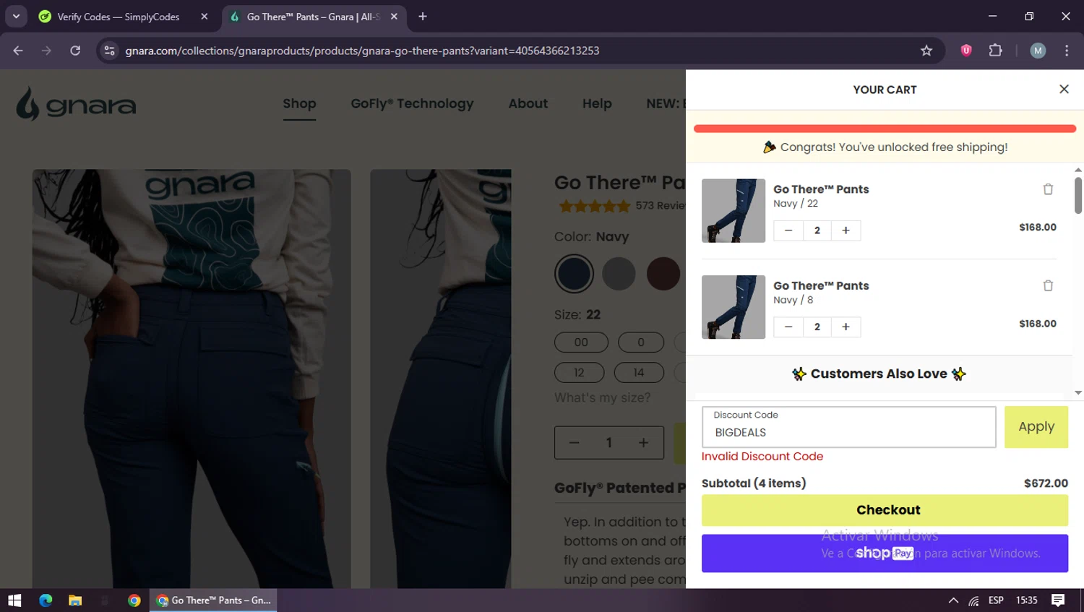The height and width of the screenshot is (612, 1084).
Task: Decrease quantity of Navy / 8 pants
Action: (788, 327)
